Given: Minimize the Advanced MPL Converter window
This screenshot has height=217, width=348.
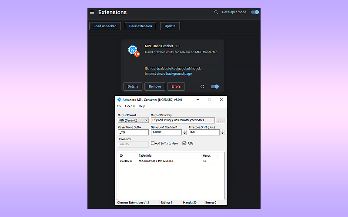Looking at the screenshot, I should pos(198,100).
